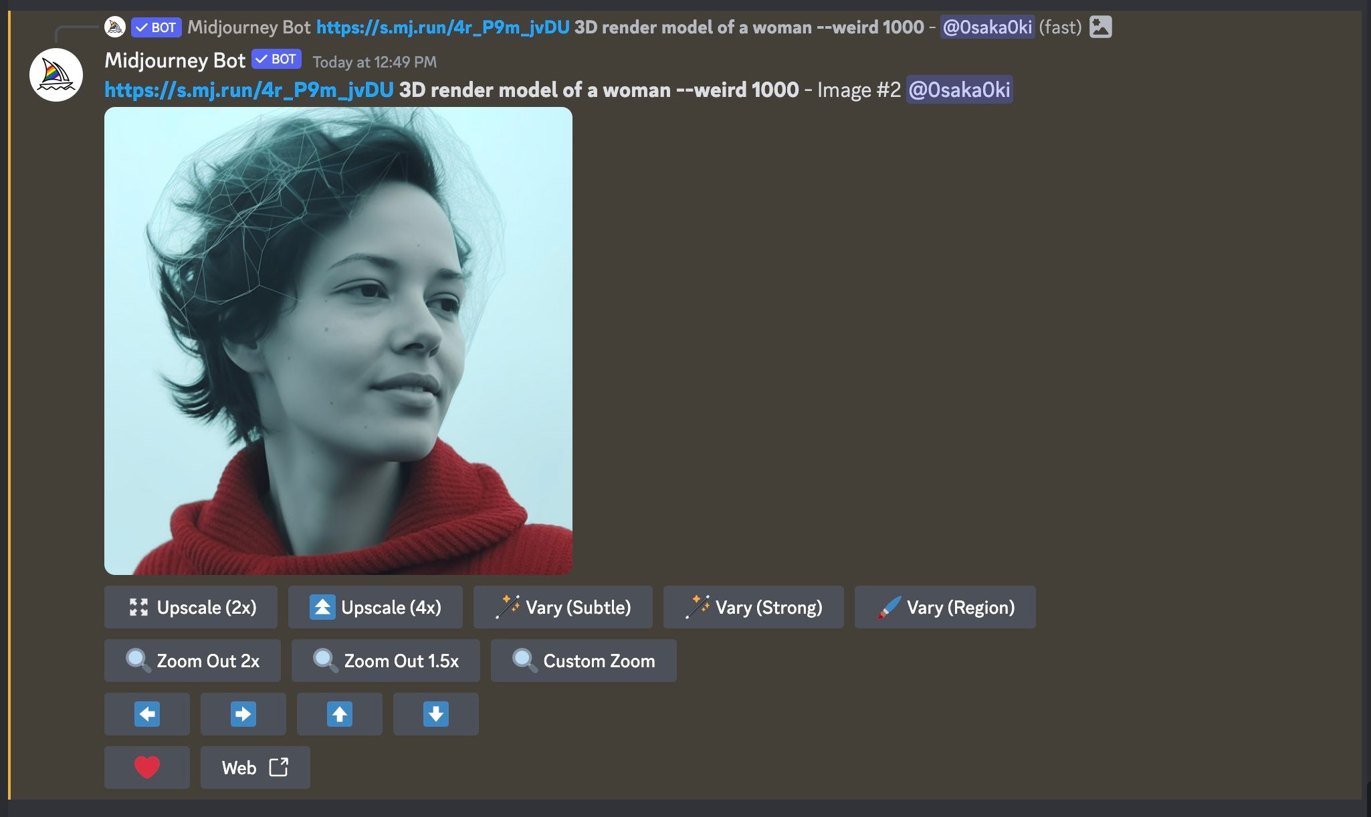The width and height of the screenshot is (1371, 817).
Task: Favorite the image with the heart reaction
Action: coord(147,767)
